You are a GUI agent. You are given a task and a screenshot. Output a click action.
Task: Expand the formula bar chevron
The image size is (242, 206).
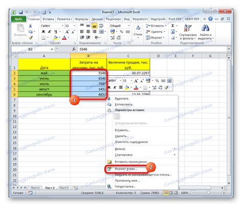pyautogui.click(x=229, y=49)
